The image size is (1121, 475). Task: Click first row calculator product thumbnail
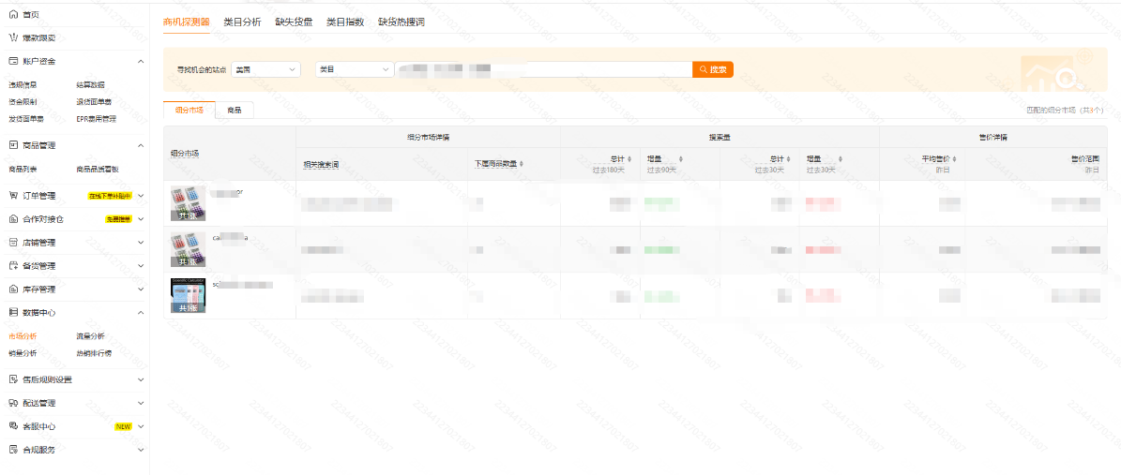pyautogui.click(x=188, y=203)
